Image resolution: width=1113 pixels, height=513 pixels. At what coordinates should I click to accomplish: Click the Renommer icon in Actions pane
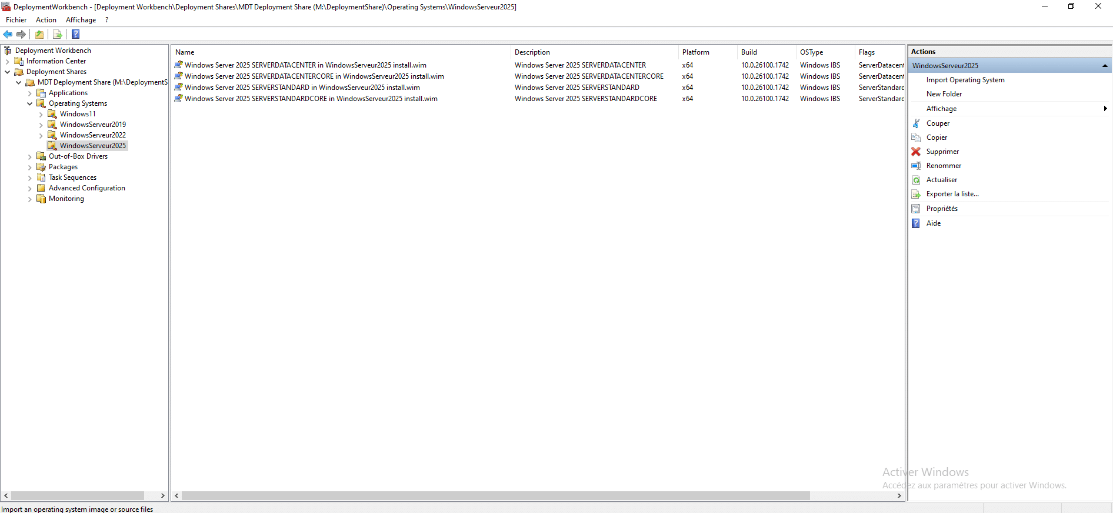tap(916, 166)
